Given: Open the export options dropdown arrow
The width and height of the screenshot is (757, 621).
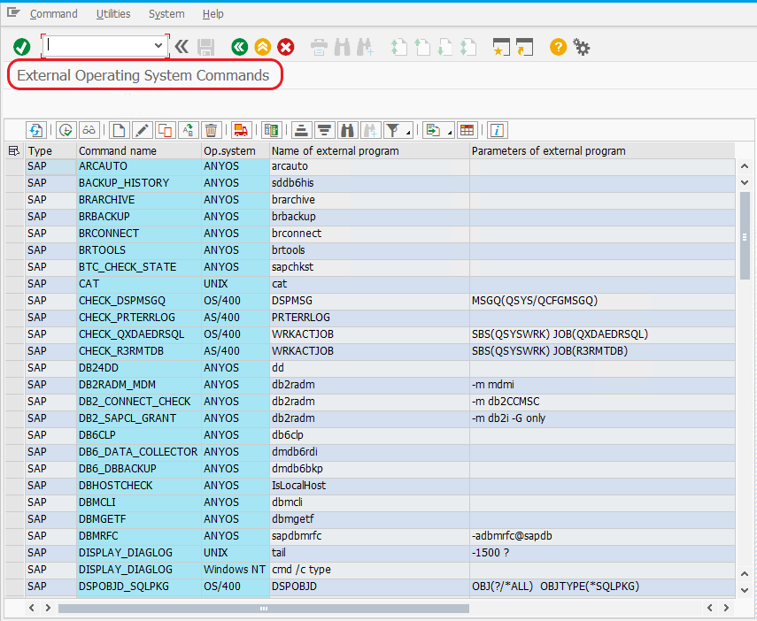Looking at the screenshot, I should (x=450, y=132).
